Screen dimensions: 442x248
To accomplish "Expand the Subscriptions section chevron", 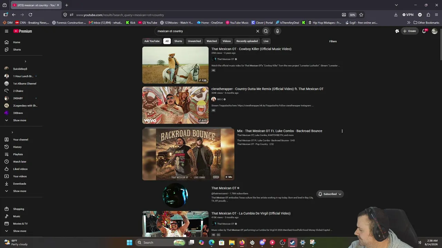I will (25, 61).
